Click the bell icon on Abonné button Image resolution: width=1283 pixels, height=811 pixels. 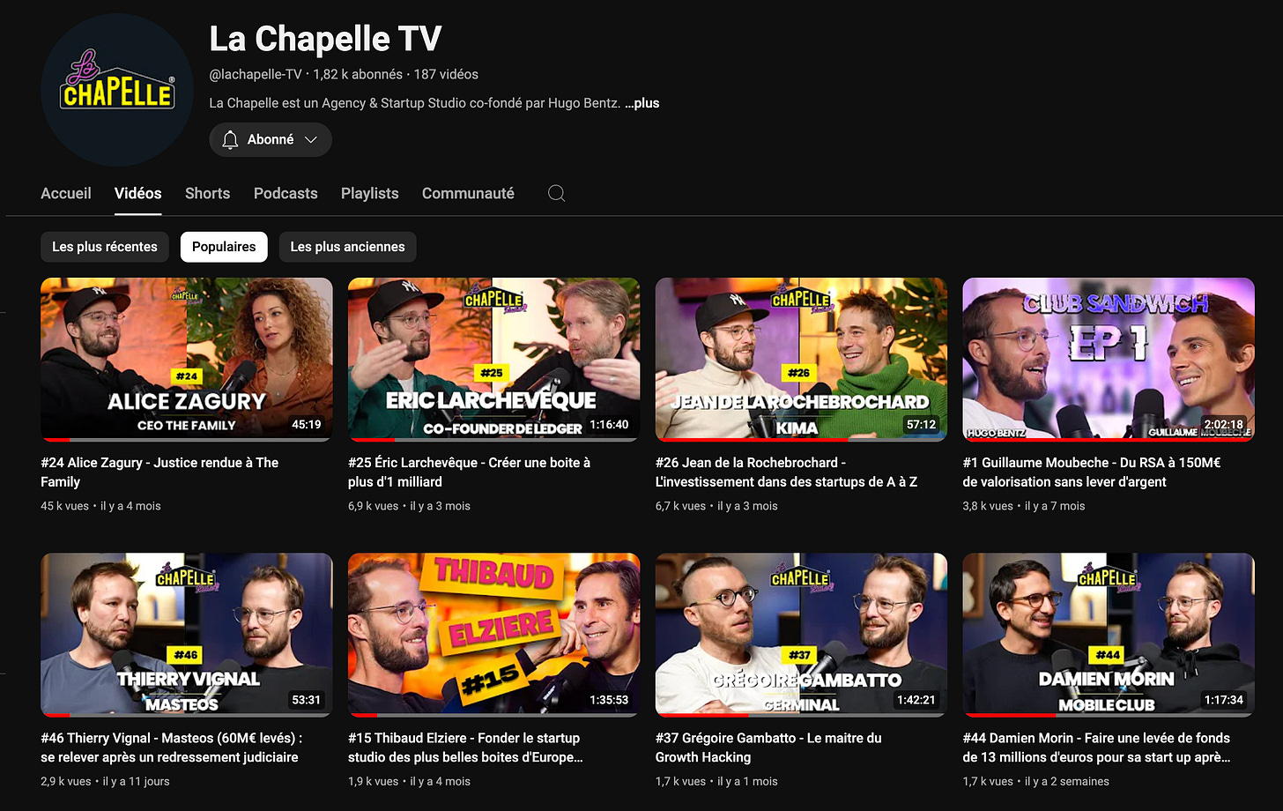pyautogui.click(x=230, y=139)
